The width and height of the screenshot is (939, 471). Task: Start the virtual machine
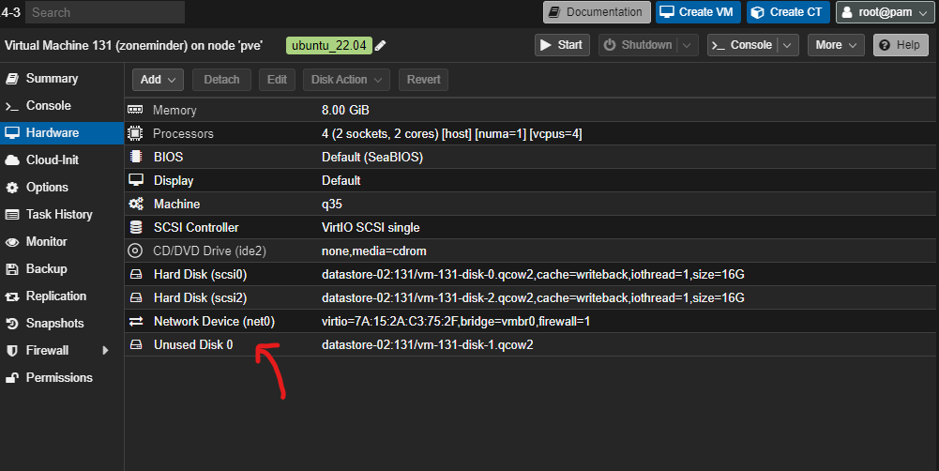coord(561,45)
